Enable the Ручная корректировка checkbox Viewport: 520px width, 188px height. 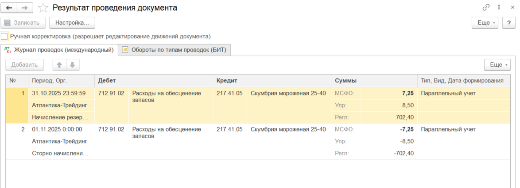(4, 36)
